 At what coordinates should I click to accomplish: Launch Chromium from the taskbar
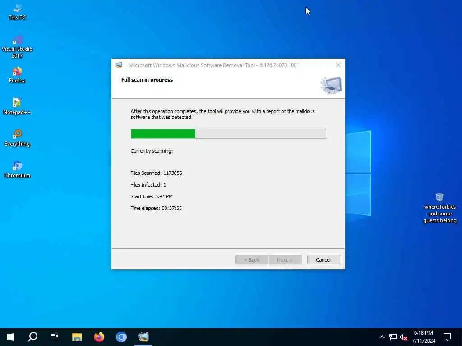point(121,337)
